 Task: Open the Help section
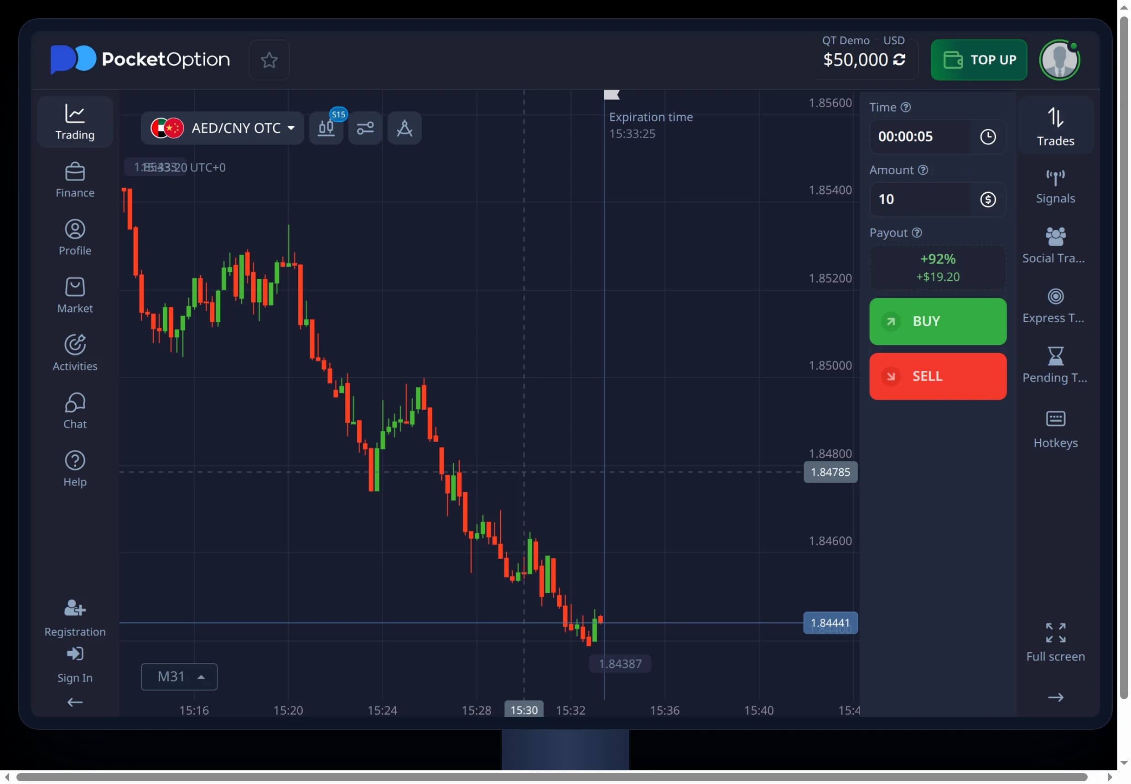(75, 469)
